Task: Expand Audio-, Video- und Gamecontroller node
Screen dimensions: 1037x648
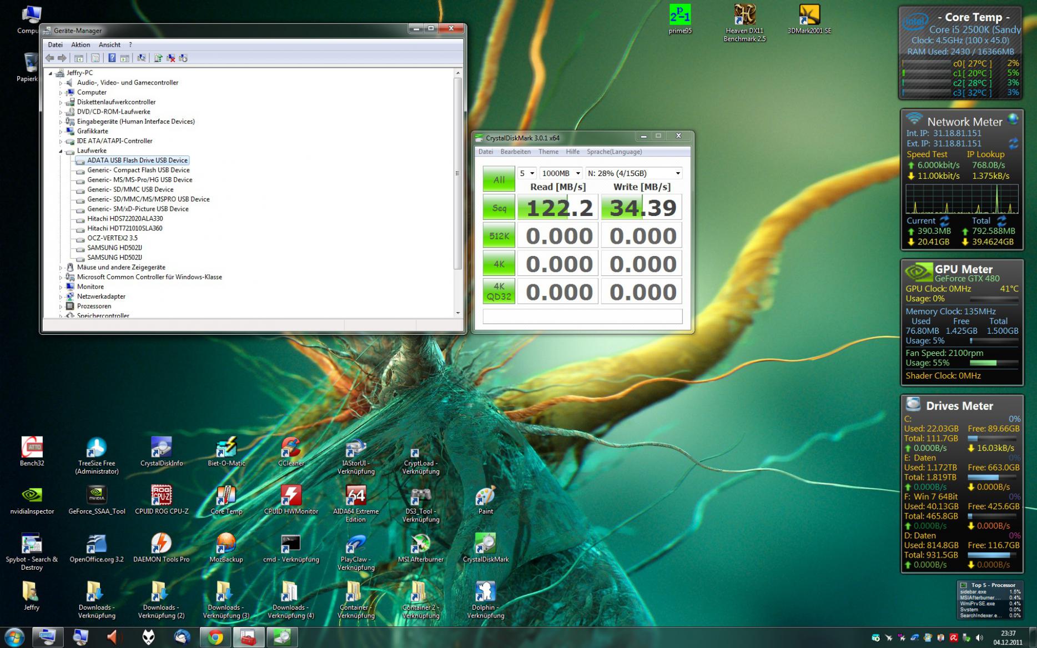Action: 61,83
